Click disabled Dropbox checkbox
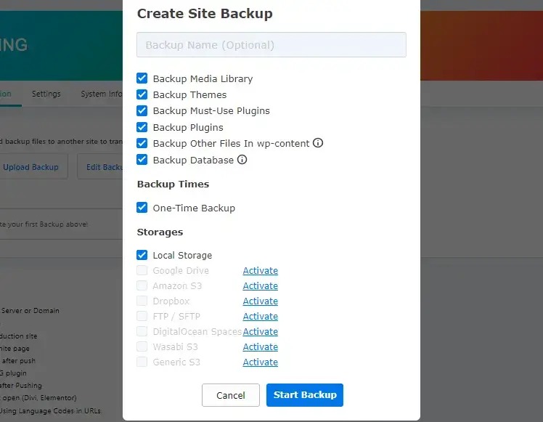 (142, 301)
